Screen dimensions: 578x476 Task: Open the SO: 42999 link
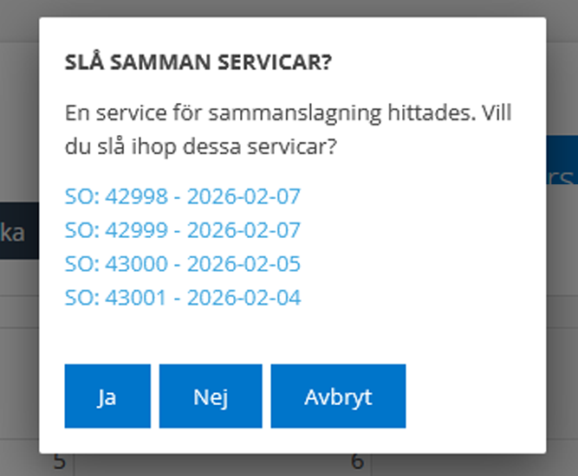tap(182, 230)
